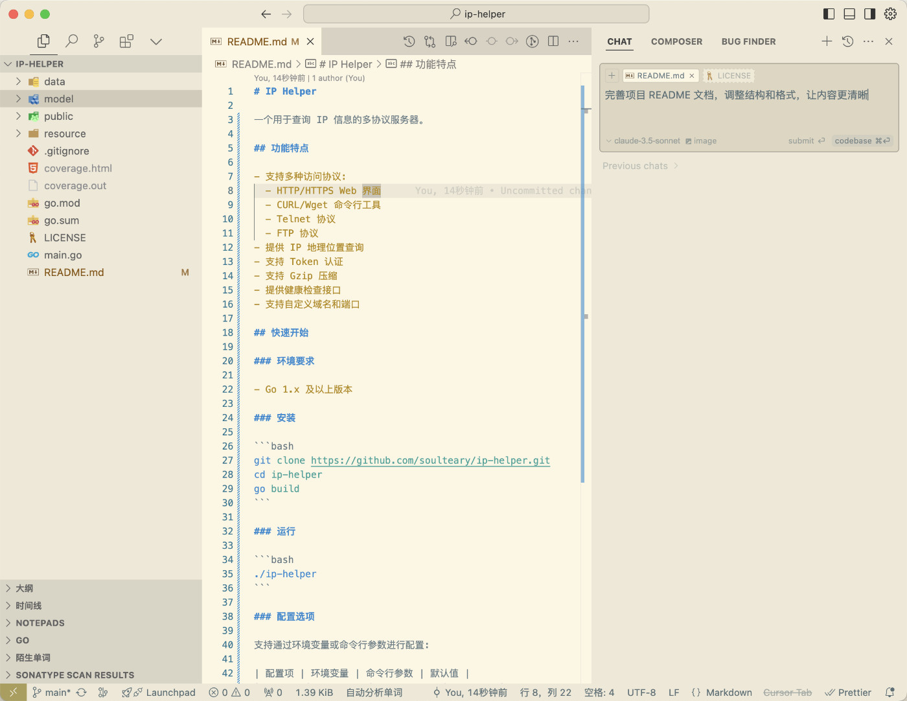Expand the resource folder
Viewport: 907px width, 701px height.
pos(101,134)
